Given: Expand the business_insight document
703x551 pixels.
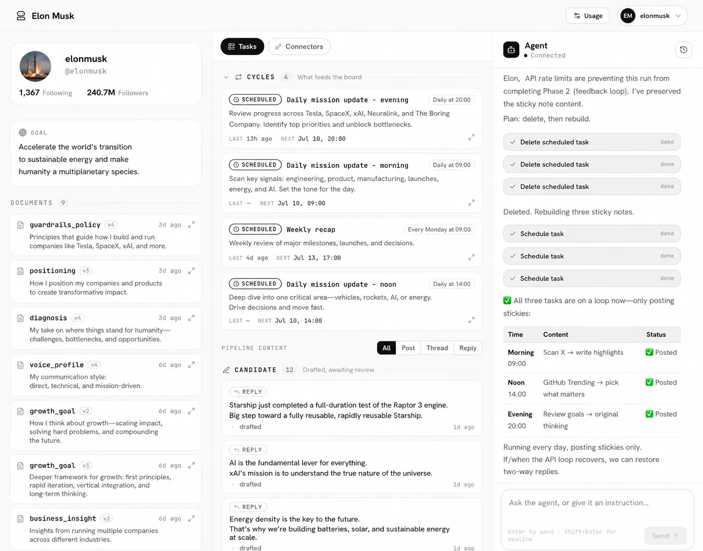Looking at the screenshot, I should coord(191,518).
